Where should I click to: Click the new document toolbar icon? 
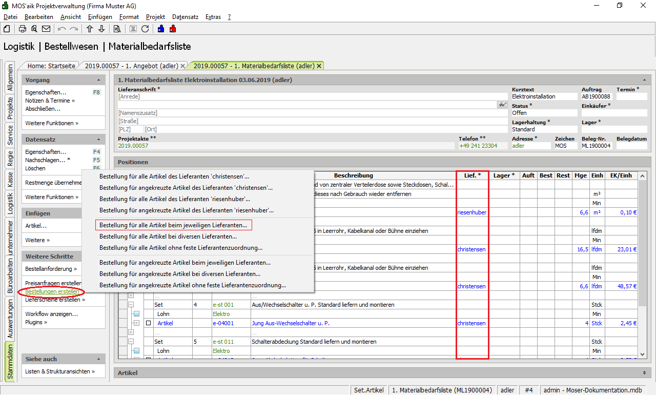tap(7, 29)
